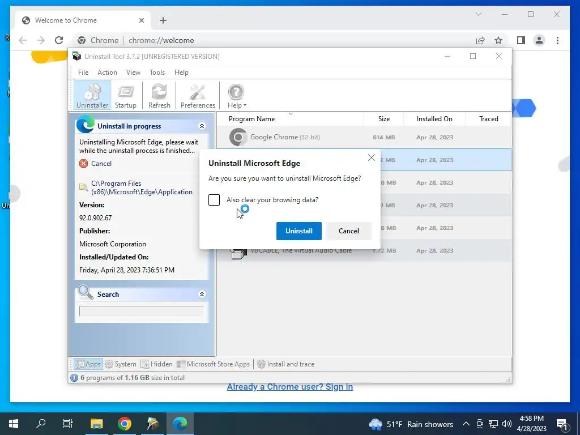This screenshot has width=580, height=435.
Task: Select the Google Chrome (32-bit) row
Action: (364, 137)
